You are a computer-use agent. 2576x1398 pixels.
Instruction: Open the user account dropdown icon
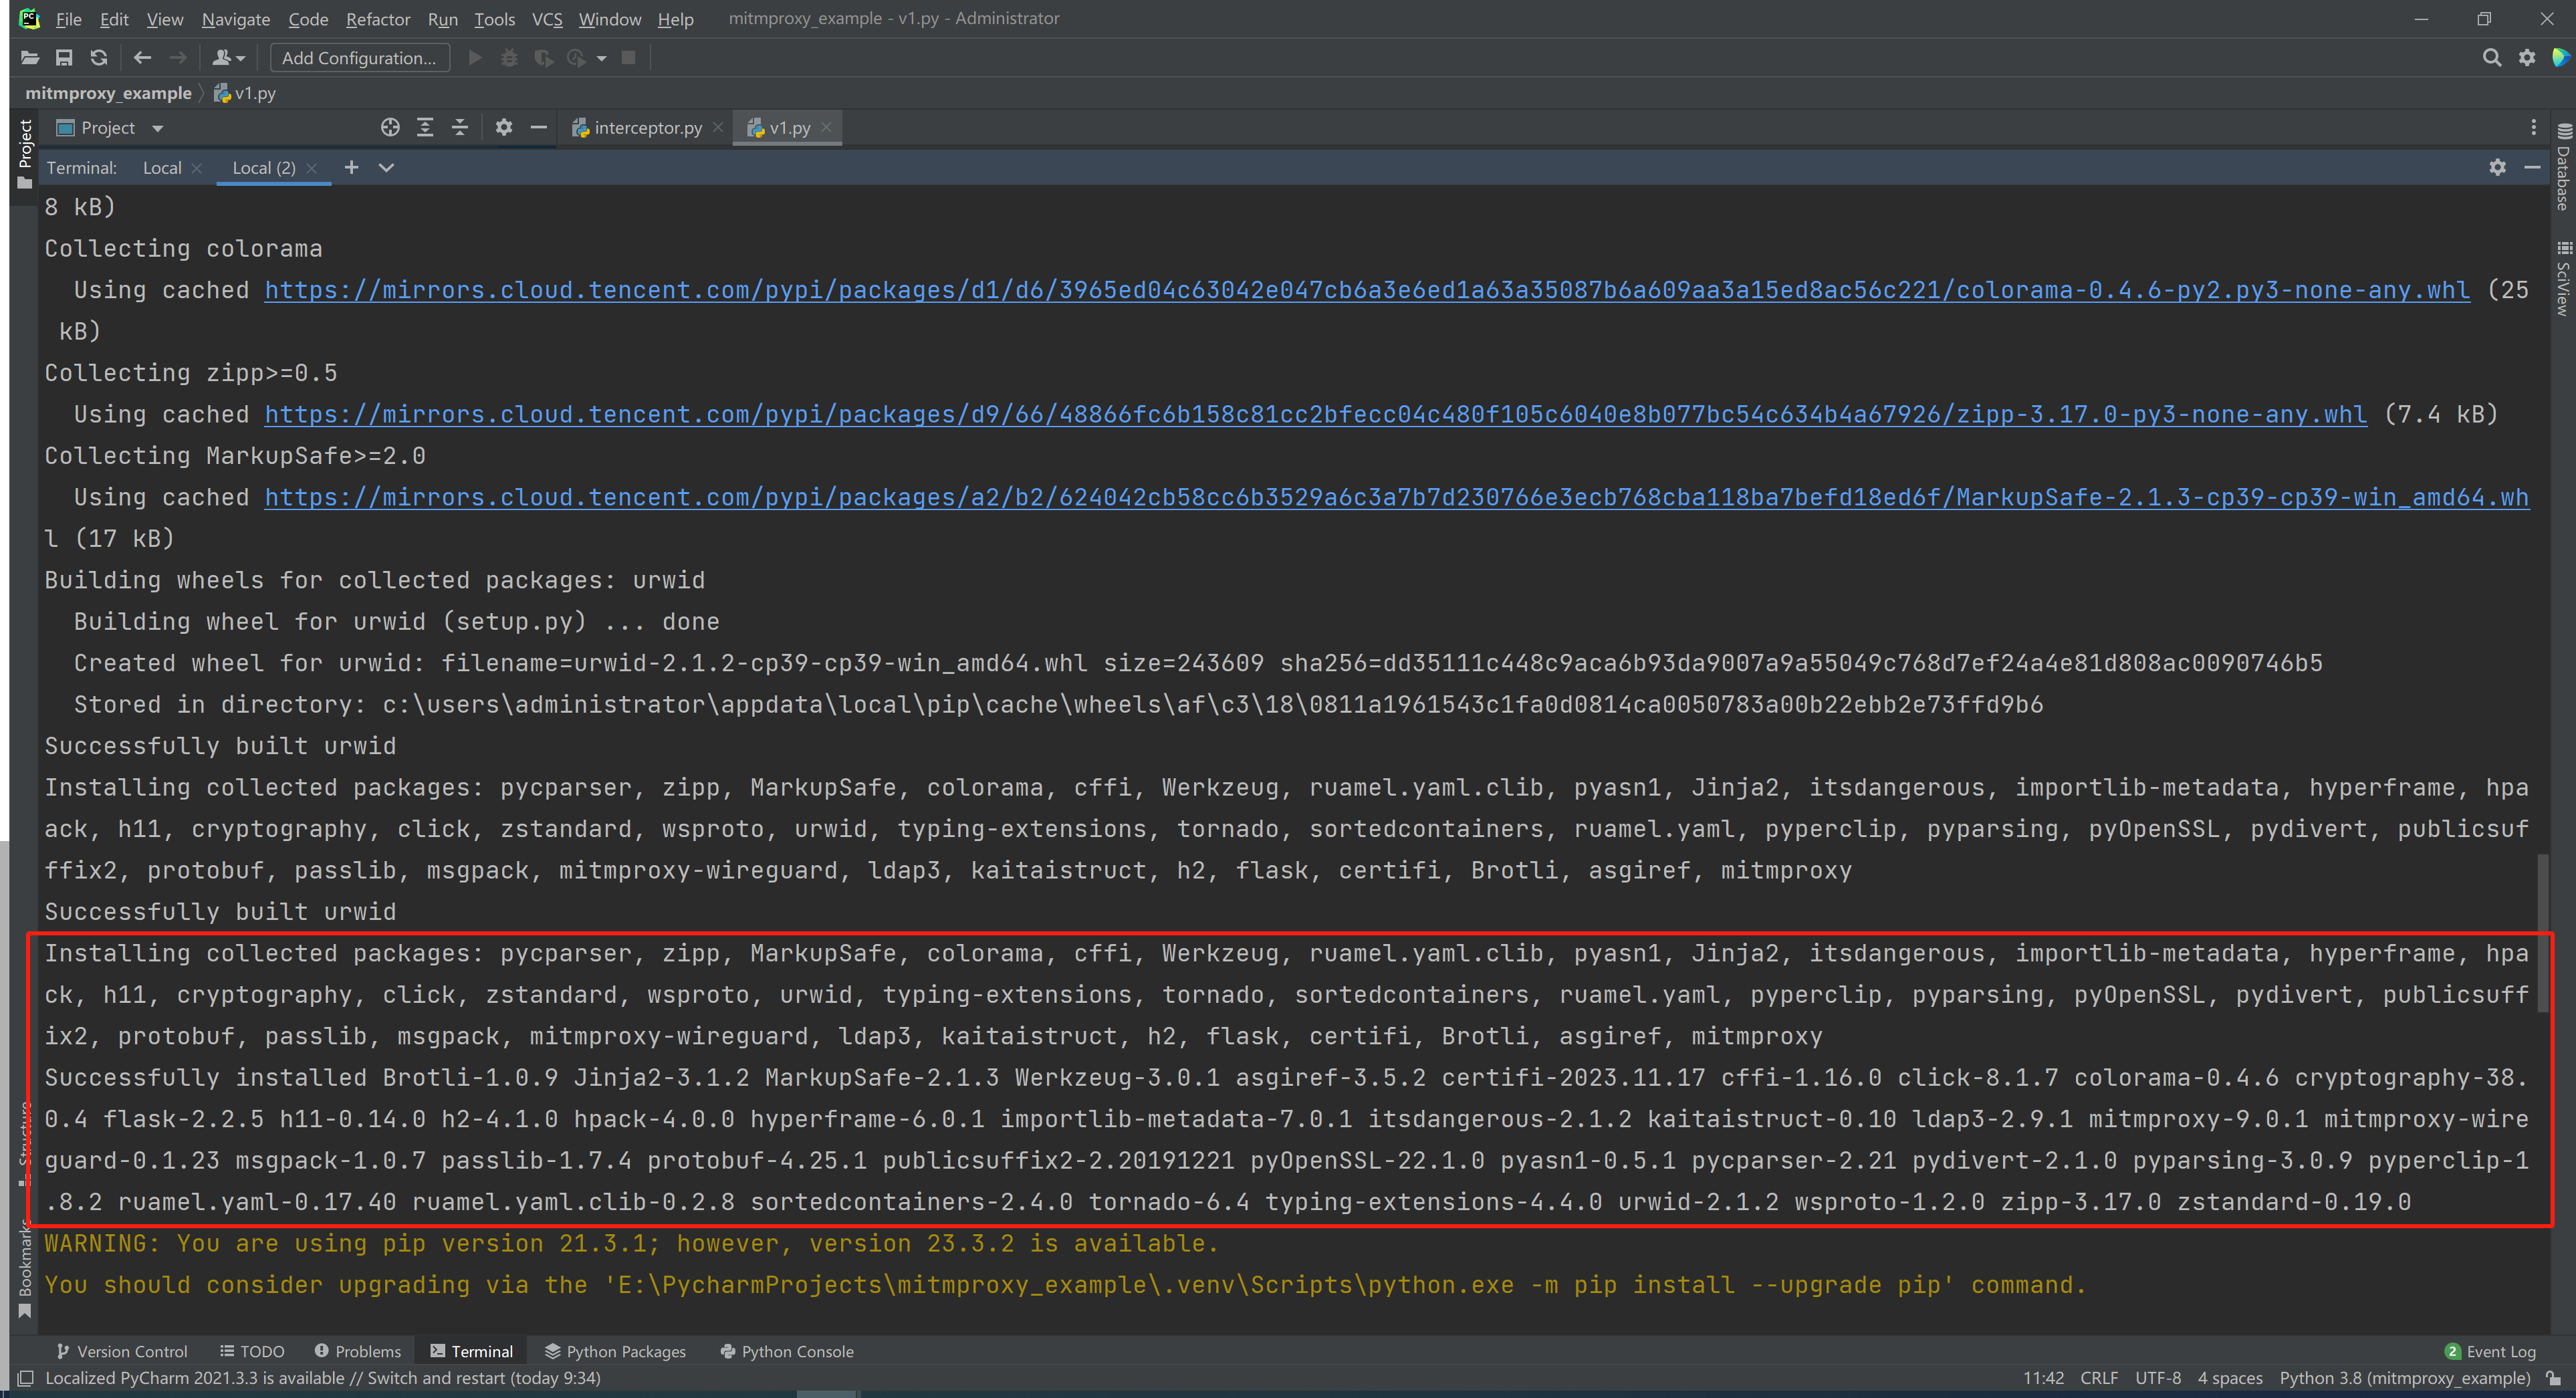(229, 58)
